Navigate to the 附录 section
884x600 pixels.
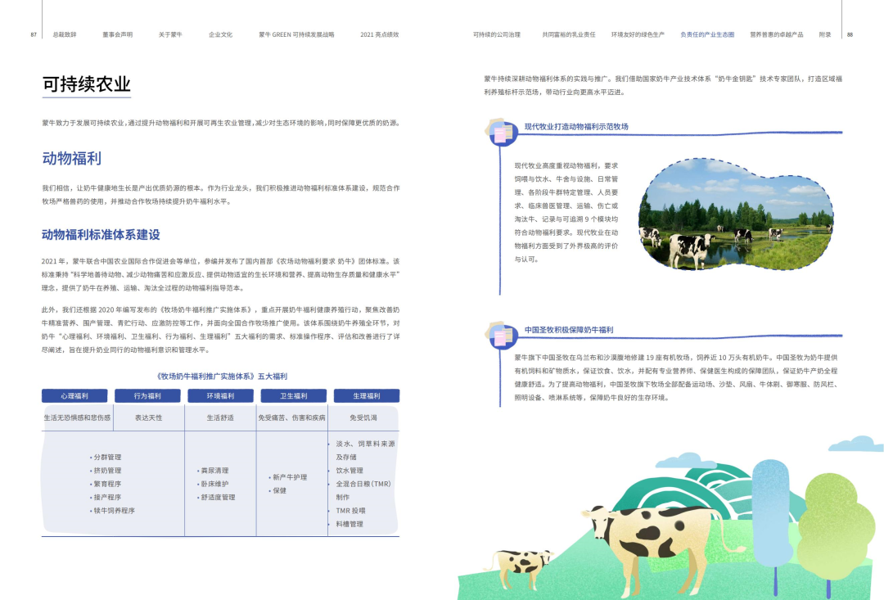coord(825,35)
